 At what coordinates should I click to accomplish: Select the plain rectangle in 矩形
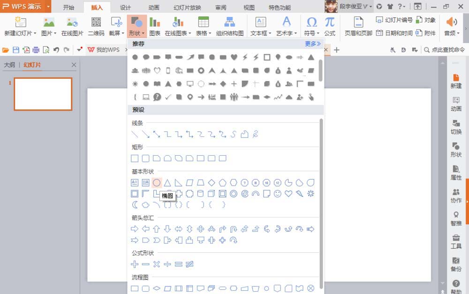point(135,158)
